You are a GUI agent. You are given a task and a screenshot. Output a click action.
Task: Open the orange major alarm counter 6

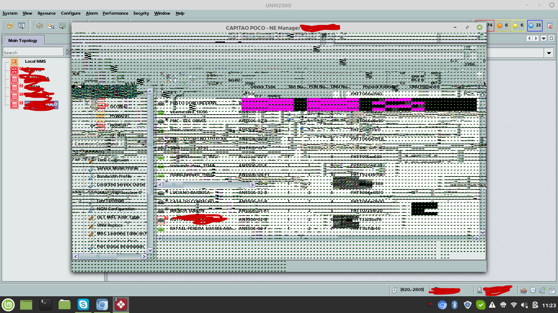point(502,25)
